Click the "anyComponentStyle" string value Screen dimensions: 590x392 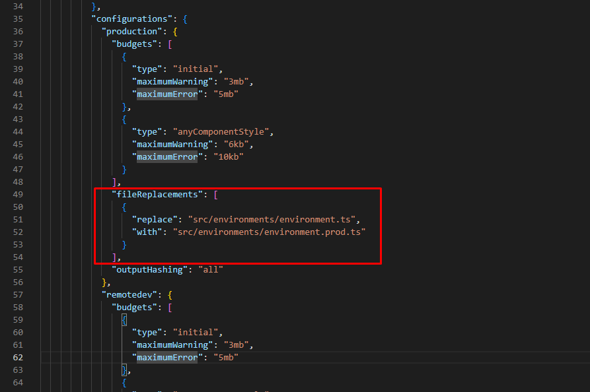click(223, 131)
